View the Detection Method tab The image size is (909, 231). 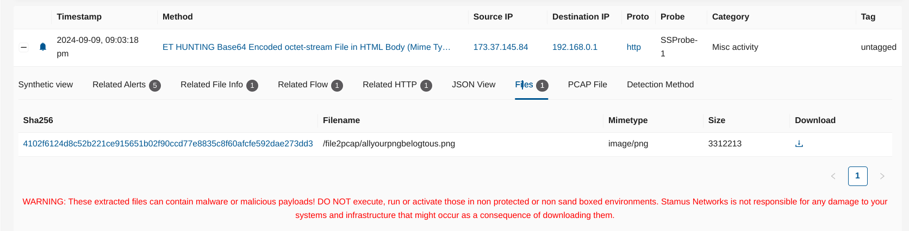click(x=660, y=85)
